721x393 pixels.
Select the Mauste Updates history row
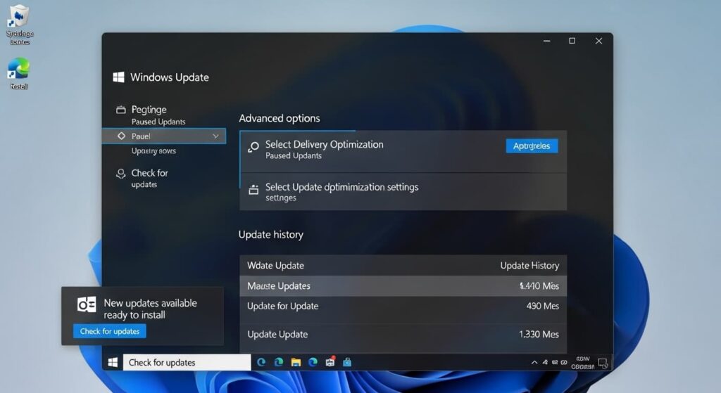(x=403, y=285)
